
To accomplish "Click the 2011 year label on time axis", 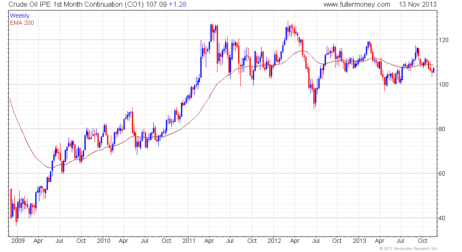I will coord(189,241).
